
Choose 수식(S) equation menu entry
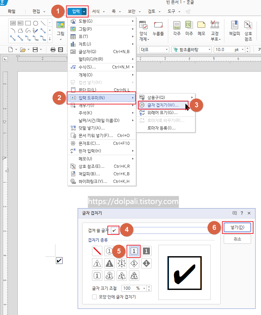102,67
